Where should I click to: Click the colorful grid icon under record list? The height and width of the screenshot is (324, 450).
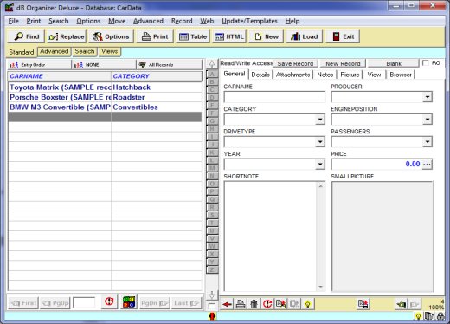pyautogui.click(x=129, y=302)
